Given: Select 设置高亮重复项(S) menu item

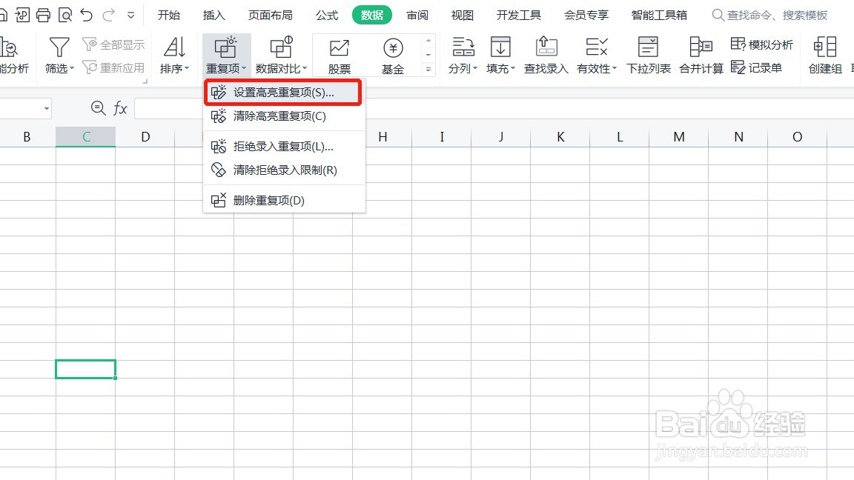Looking at the screenshot, I should pyautogui.click(x=283, y=93).
